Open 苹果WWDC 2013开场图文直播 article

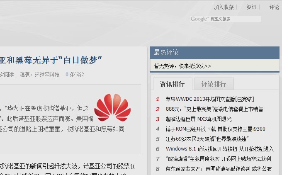click(210, 99)
